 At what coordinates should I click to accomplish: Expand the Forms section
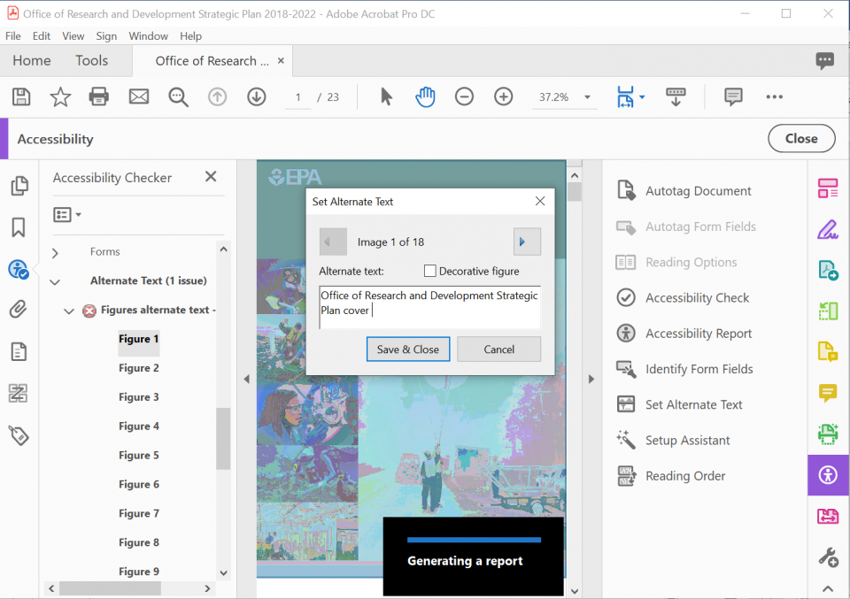(x=55, y=251)
